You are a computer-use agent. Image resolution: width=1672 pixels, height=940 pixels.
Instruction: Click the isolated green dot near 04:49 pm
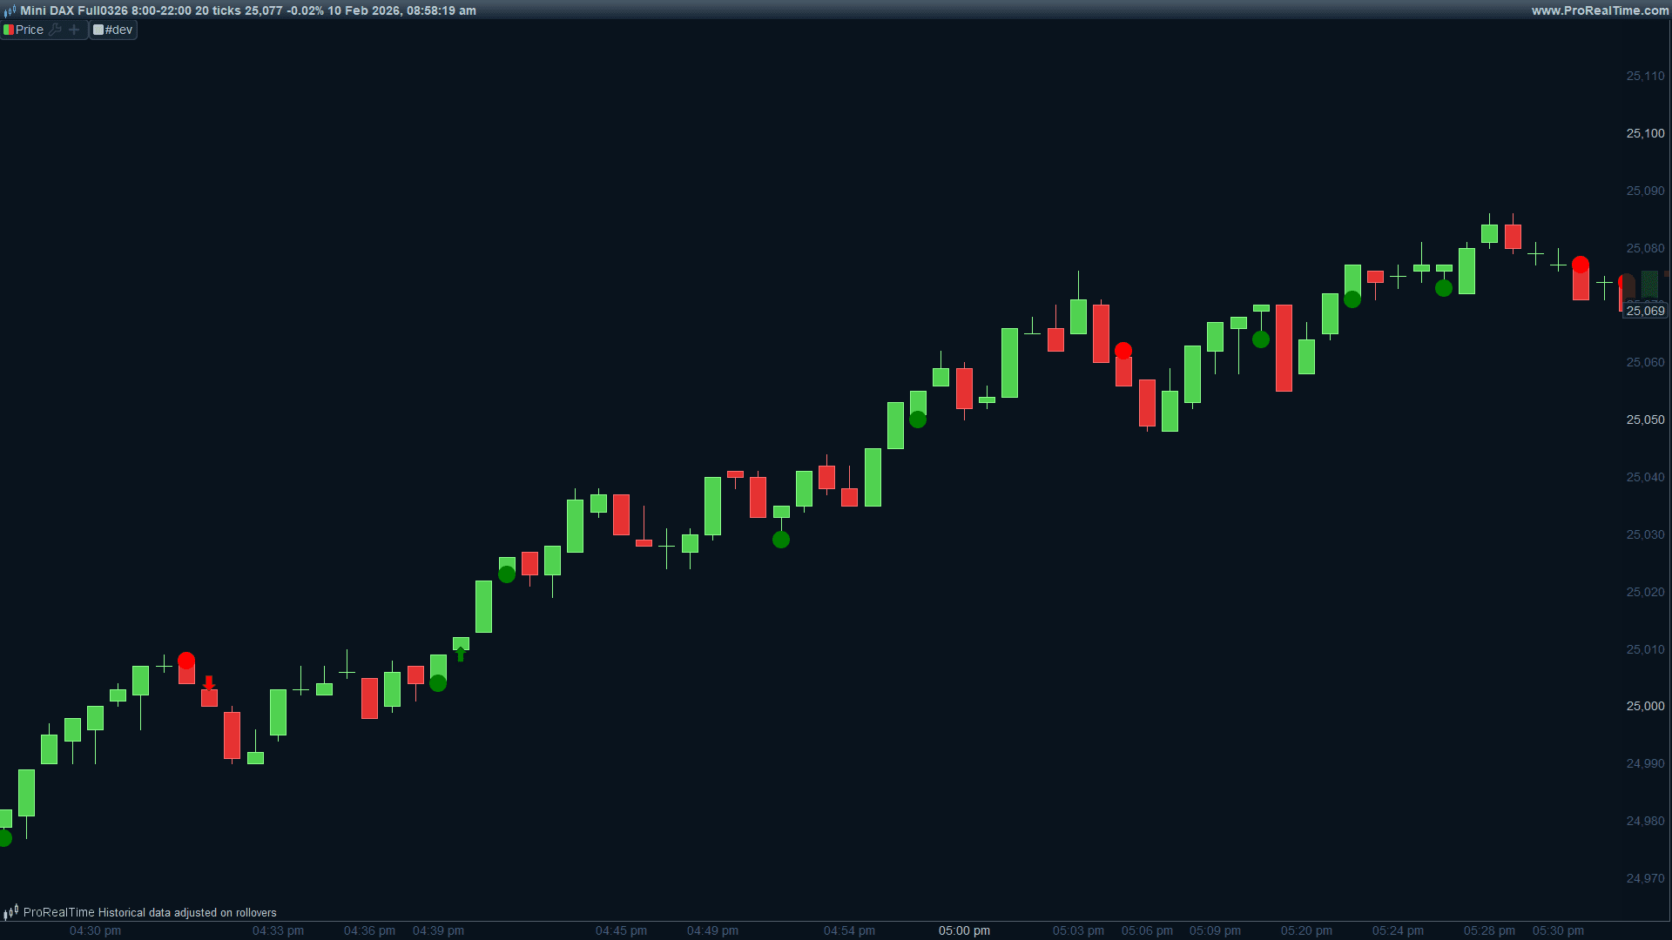point(781,540)
